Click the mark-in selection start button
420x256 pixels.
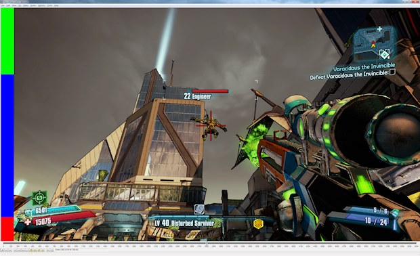(47, 250)
